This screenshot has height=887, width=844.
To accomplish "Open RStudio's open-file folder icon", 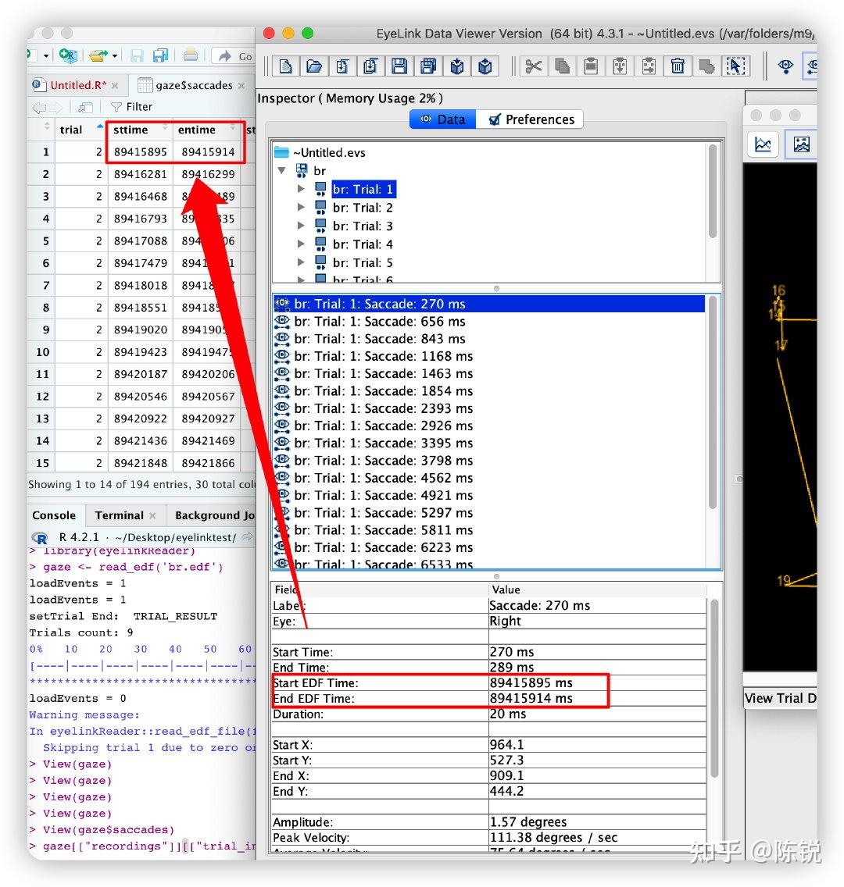I will [98, 55].
